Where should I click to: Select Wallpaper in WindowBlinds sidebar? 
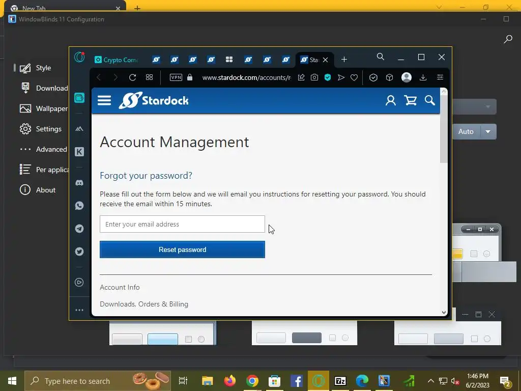(44, 109)
